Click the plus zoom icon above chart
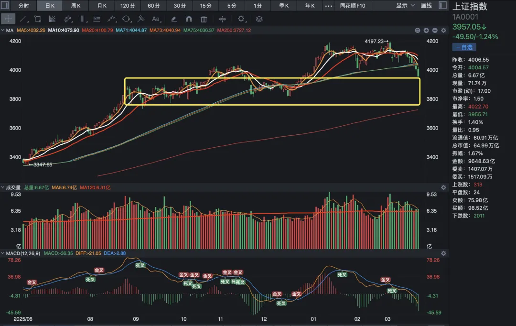This screenshot has height=326, width=516. coord(426,30)
